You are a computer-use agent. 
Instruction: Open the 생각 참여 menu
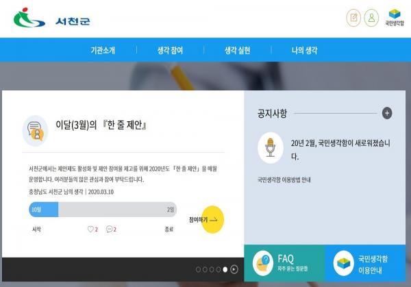pos(170,51)
